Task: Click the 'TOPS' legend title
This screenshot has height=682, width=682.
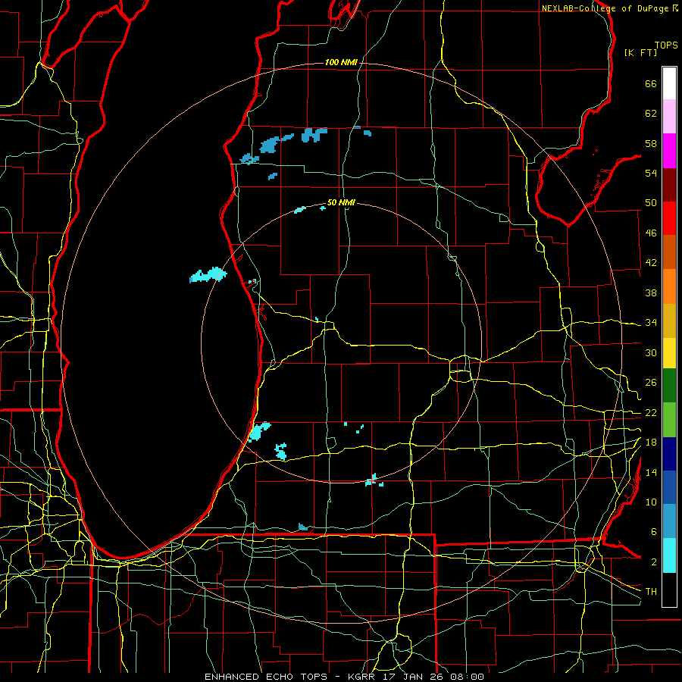Action: point(666,45)
